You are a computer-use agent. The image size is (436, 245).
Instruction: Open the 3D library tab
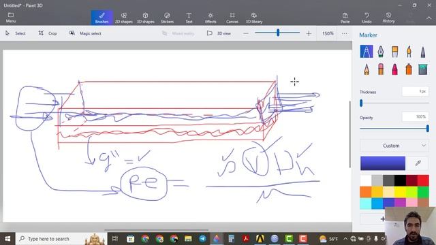254,18
